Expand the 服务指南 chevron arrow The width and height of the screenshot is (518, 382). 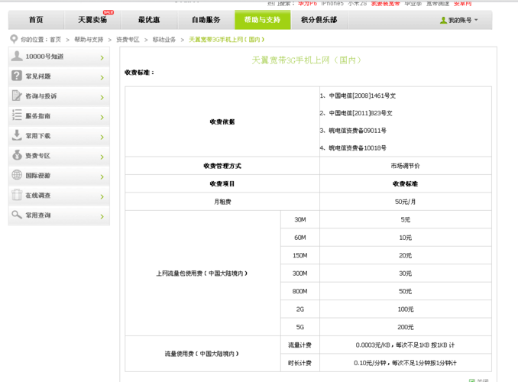102,118
